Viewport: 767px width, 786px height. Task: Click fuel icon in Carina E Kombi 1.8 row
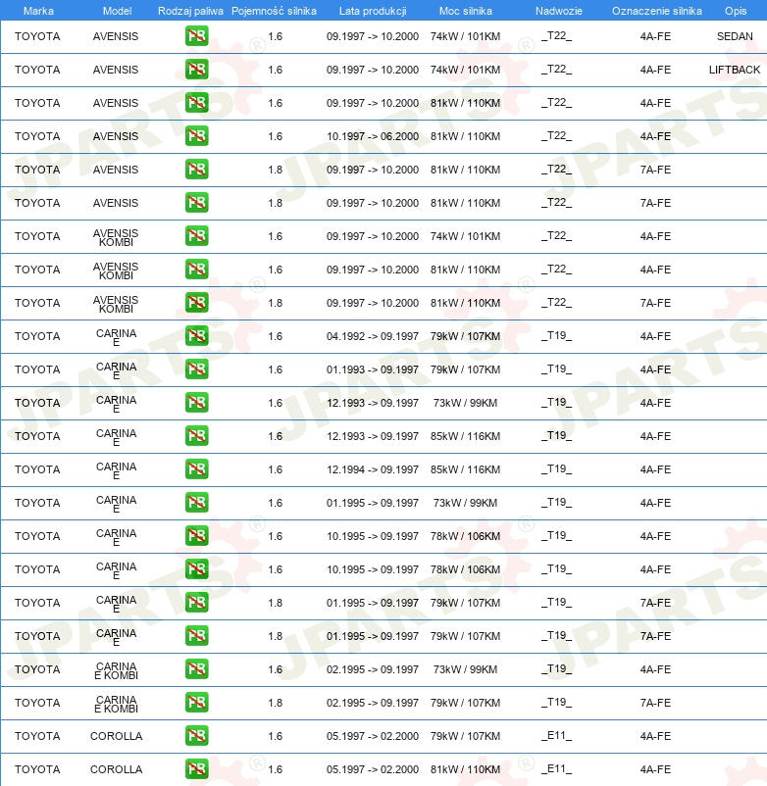196,703
